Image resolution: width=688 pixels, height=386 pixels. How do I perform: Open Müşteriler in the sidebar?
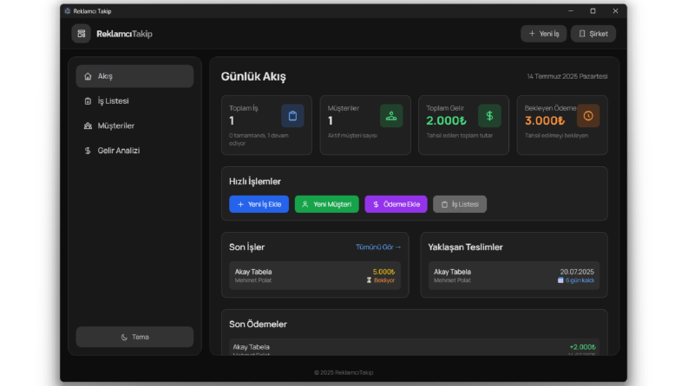134,126
